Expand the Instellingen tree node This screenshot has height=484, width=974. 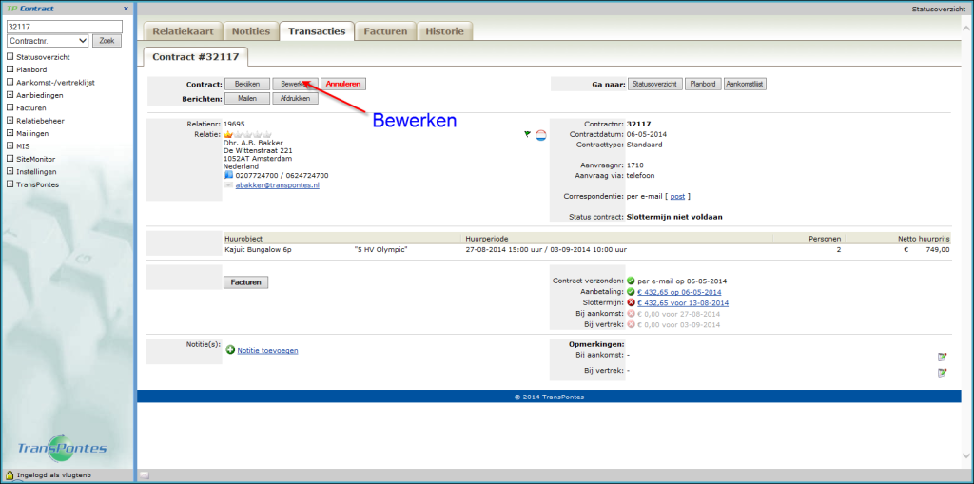point(10,172)
